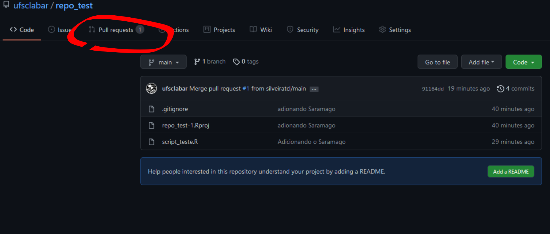This screenshot has height=234, width=550.
Task: Open the Security tab
Action: [303, 30]
